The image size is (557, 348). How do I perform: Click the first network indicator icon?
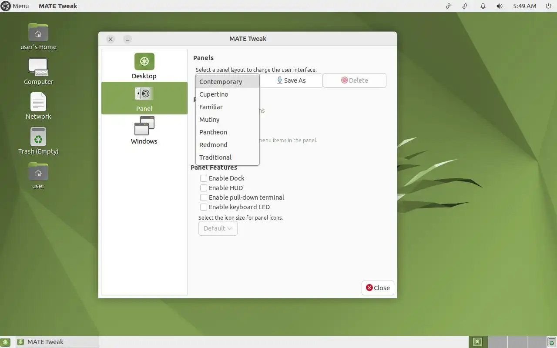click(448, 6)
